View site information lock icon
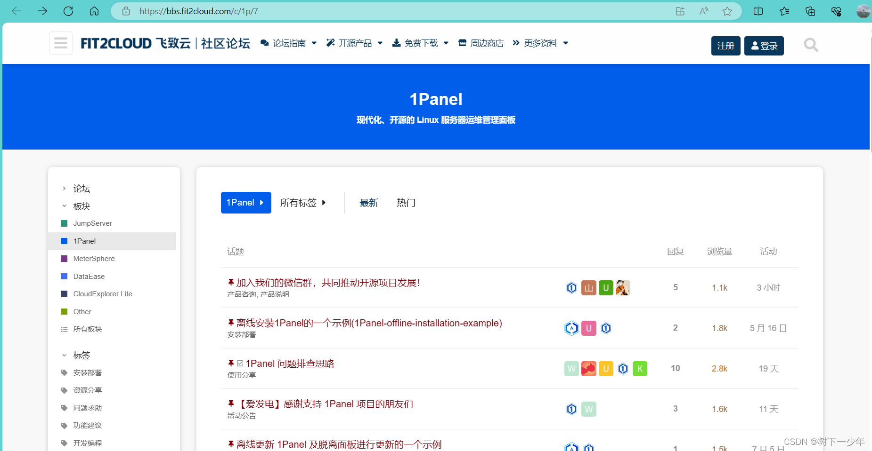Image resolution: width=872 pixels, height=451 pixels. [x=126, y=11]
